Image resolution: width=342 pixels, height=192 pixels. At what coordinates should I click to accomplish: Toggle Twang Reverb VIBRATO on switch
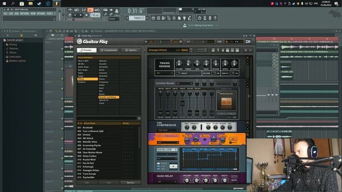(232, 74)
